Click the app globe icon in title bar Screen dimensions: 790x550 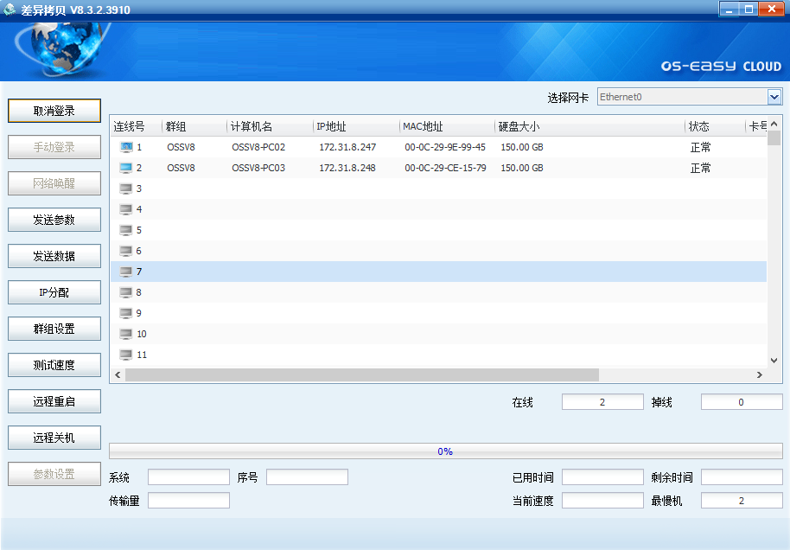coord(10,10)
